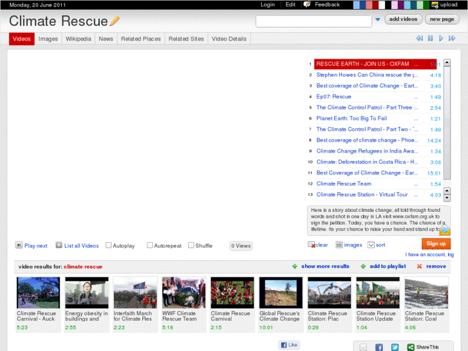Click the description box scroll-up arrow
The height and width of the screenshot is (351, 468).
coord(447,191)
